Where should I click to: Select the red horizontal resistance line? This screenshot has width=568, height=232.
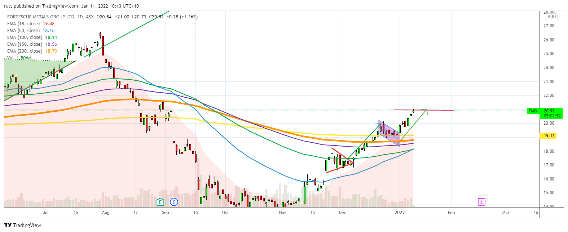click(424, 110)
